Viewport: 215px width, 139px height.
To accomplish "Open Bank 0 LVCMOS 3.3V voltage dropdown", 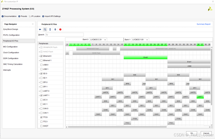I will pyautogui.click(x=98, y=40).
